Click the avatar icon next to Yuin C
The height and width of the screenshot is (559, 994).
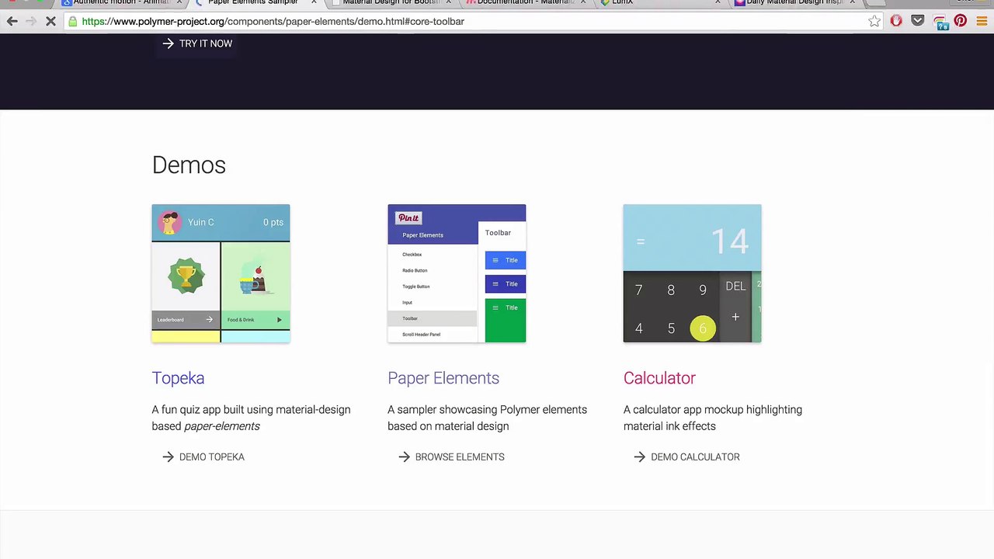pyautogui.click(x=169, y=223)
